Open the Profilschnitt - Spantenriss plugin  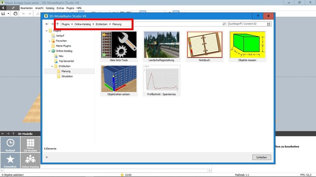click(161, 79)
